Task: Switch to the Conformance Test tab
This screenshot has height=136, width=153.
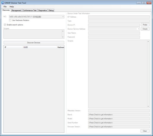Action: pos(30,10)
